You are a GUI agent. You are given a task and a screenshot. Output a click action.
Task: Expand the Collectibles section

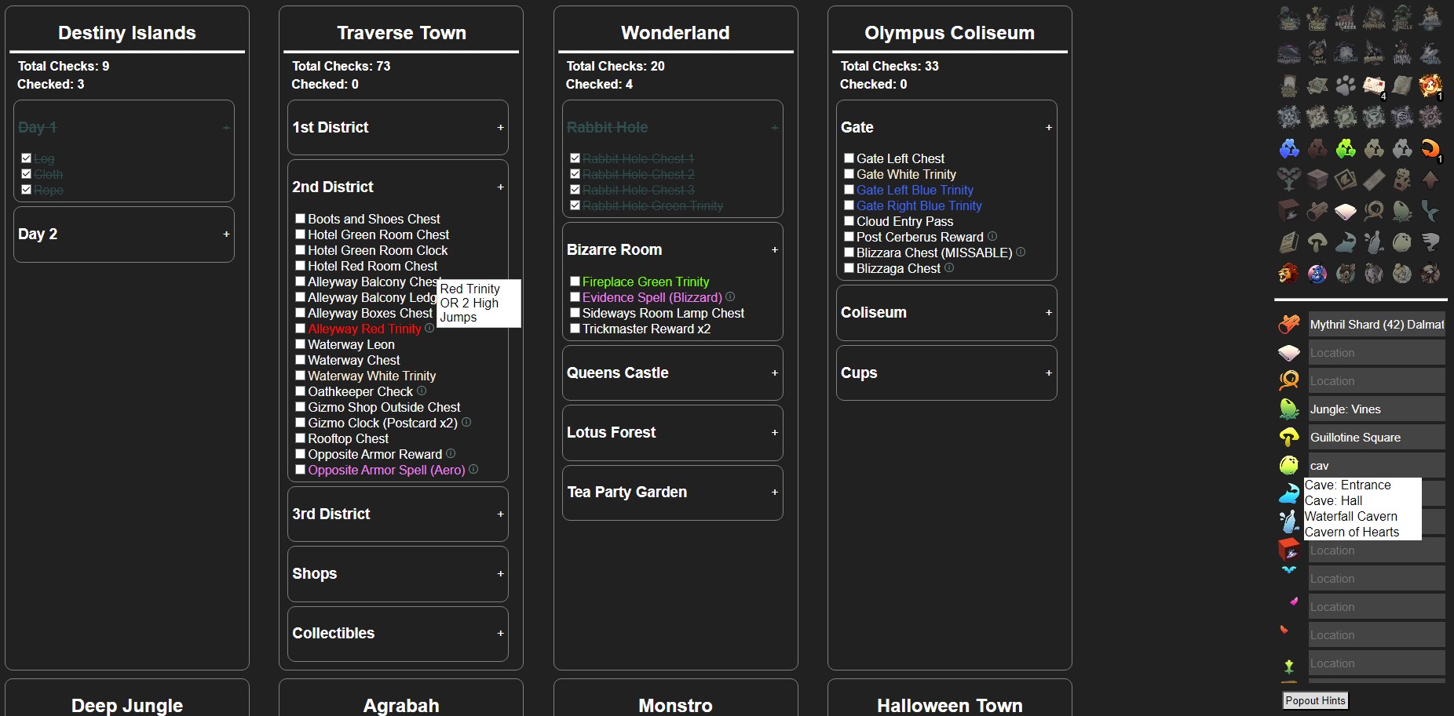click(500, 633)
